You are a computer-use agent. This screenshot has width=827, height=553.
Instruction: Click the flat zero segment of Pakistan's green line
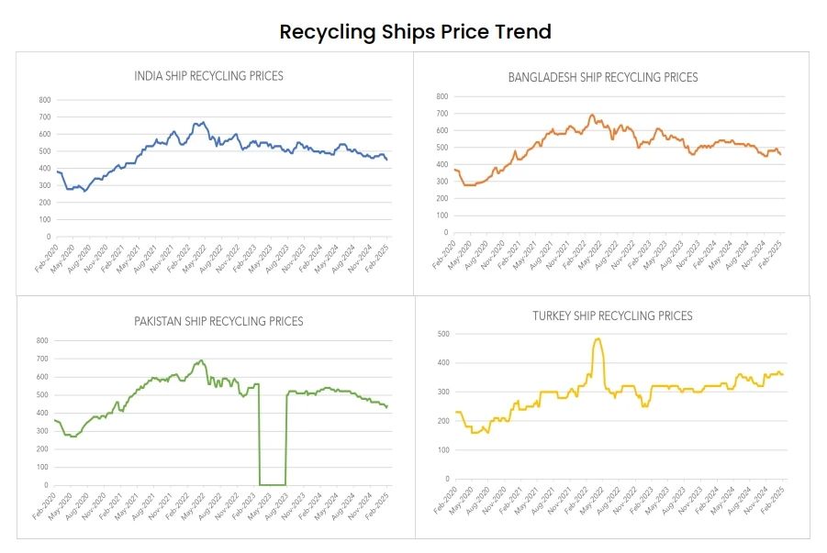point(272,484)
